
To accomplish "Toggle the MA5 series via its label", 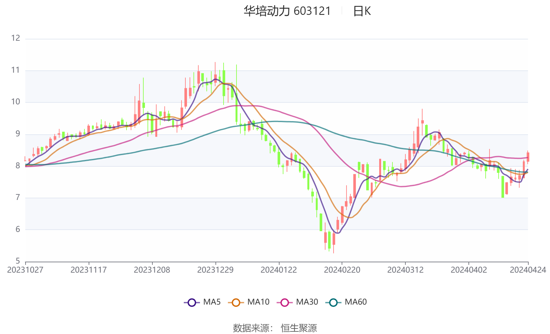I will pyautogui.click(x=212, y=302).
